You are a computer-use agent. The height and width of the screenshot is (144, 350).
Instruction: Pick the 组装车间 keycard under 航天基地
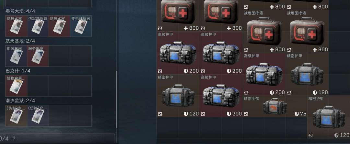(x=16, y=56)
